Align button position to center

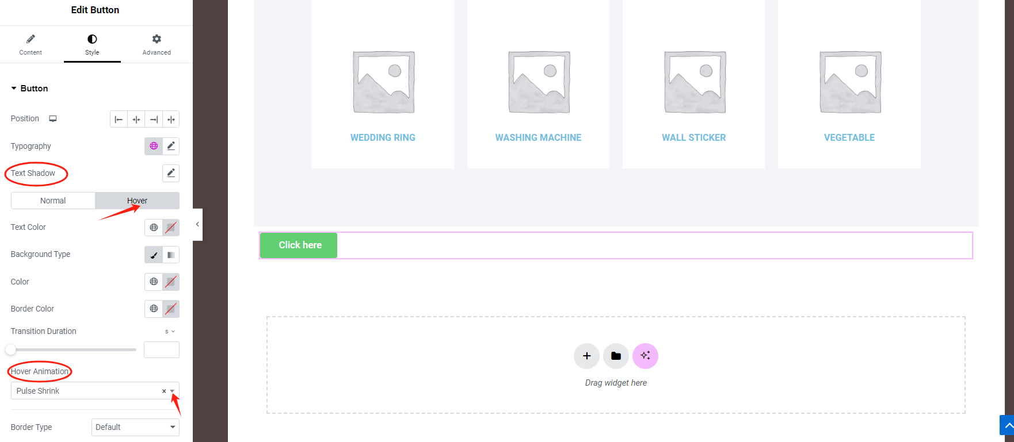click(136, 119)
